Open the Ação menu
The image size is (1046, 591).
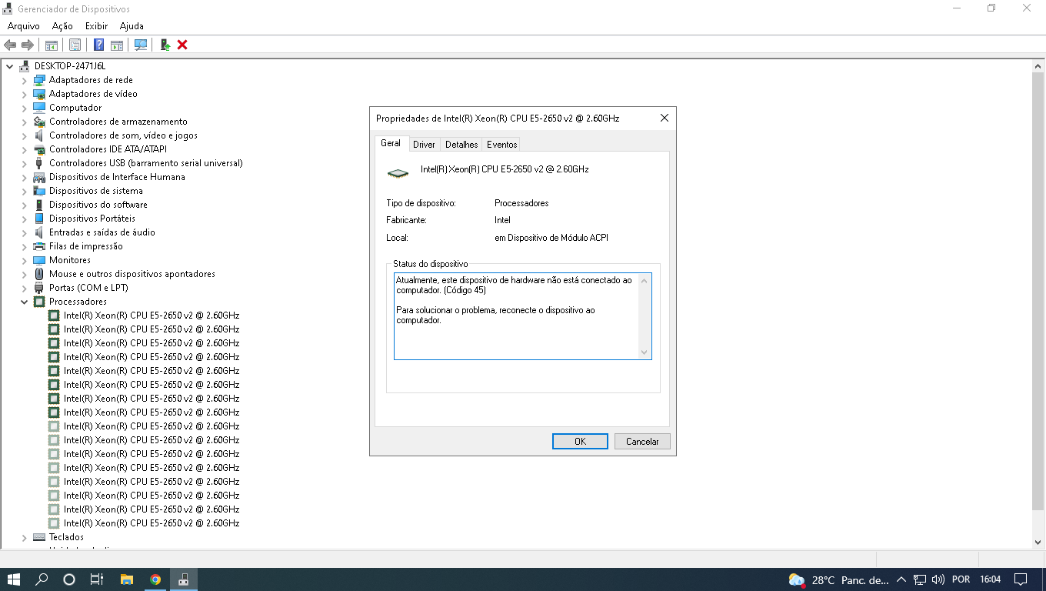[x=62, y=26]
